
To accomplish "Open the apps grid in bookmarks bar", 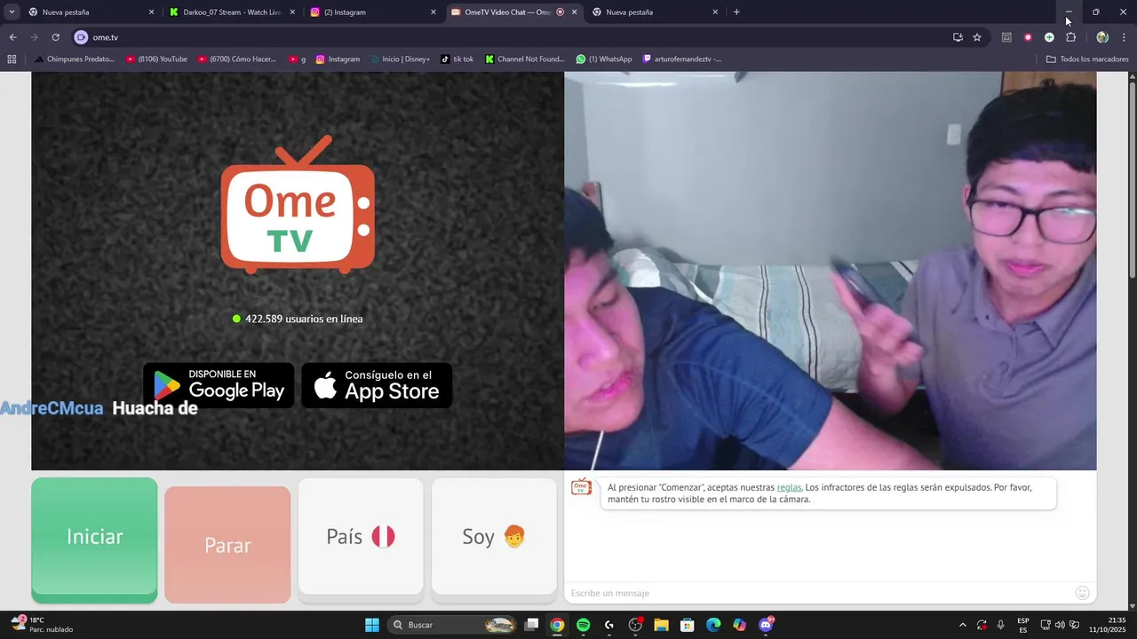I will click(12, 59).
